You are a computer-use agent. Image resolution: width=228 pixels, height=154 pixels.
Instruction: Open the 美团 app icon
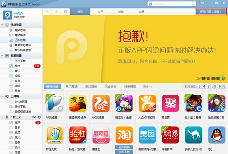tap(147, 135)
